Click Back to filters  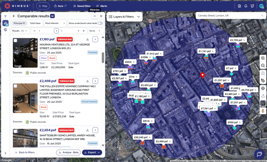[x=25, y=152]
